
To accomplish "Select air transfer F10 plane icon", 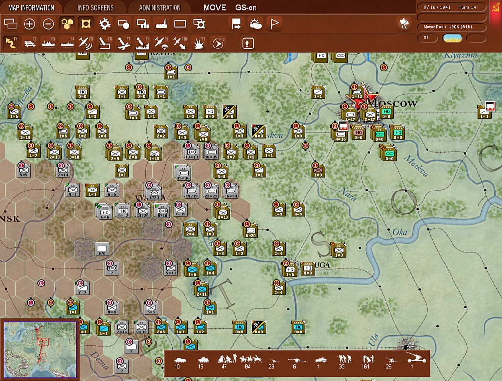I will pyautogui.click(x=180, y=43).
